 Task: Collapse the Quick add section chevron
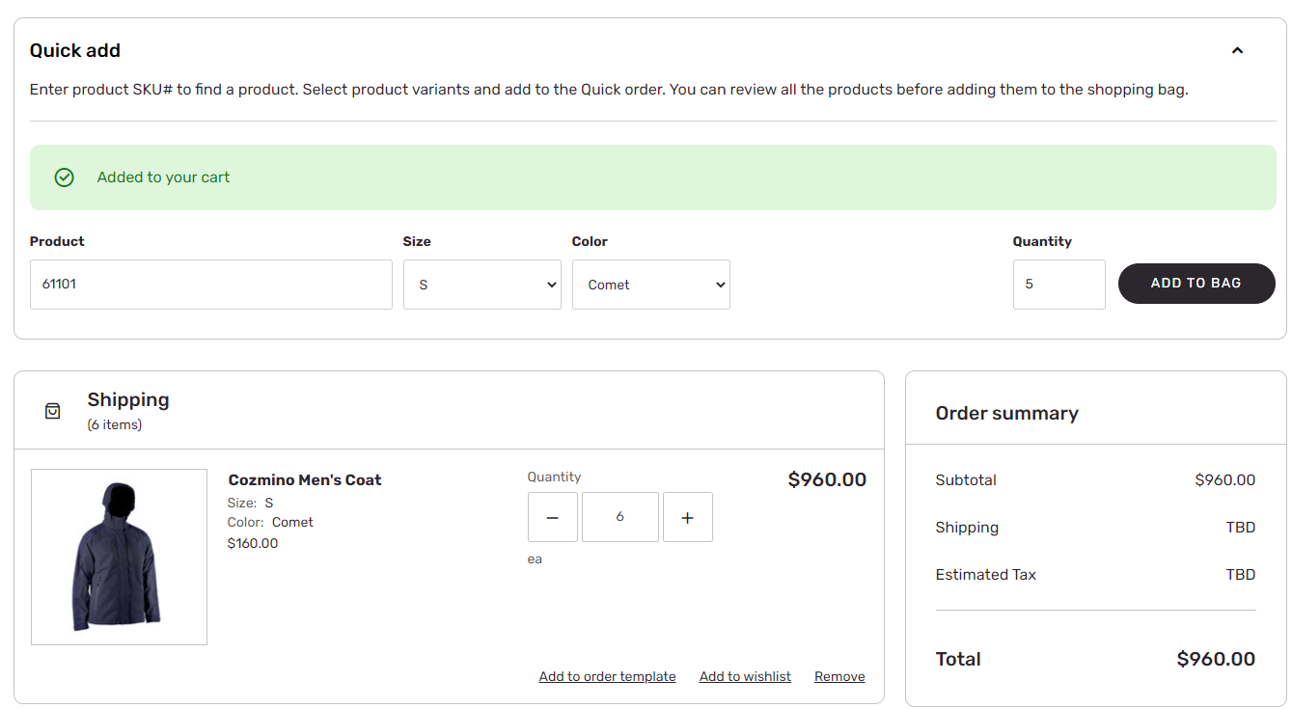click(1237, 51)
